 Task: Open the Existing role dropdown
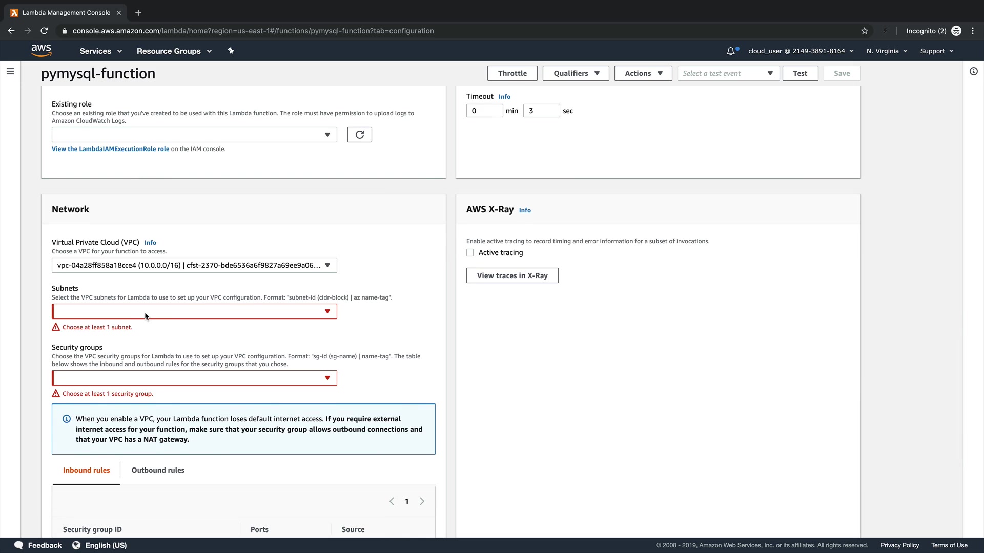194,135
